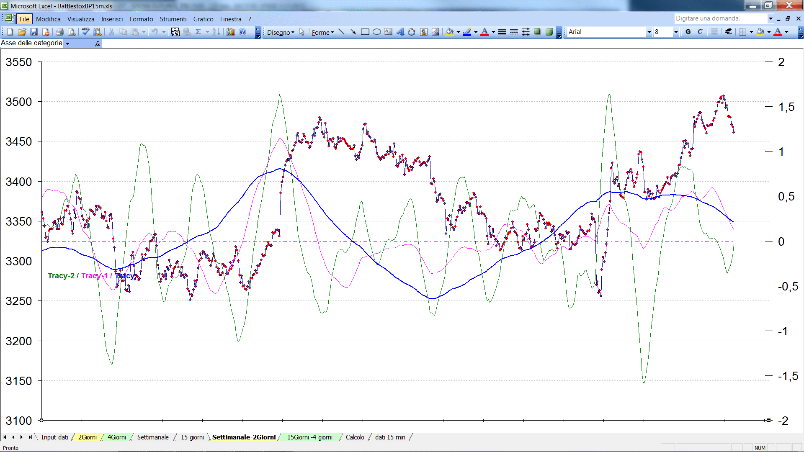This screenshot has width=804, height=452.
Task: Open Excel Help question mark icon
Action: point(242,32)
